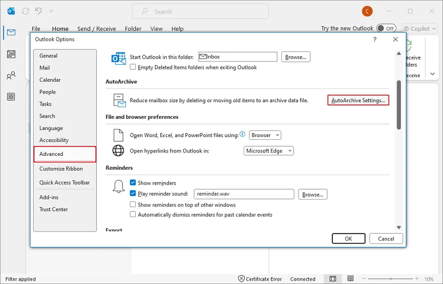Open the Home ribbon tab
This screenshot has width=443, height=284.
(x=60, y=29)
